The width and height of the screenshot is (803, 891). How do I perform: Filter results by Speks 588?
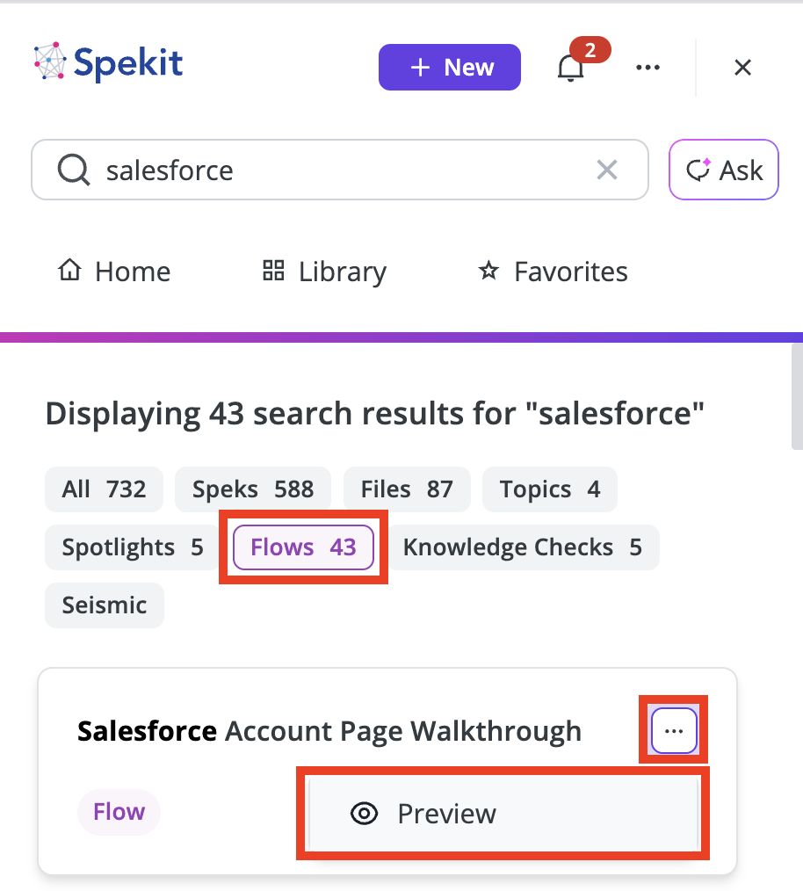click(x=253, y=489)
